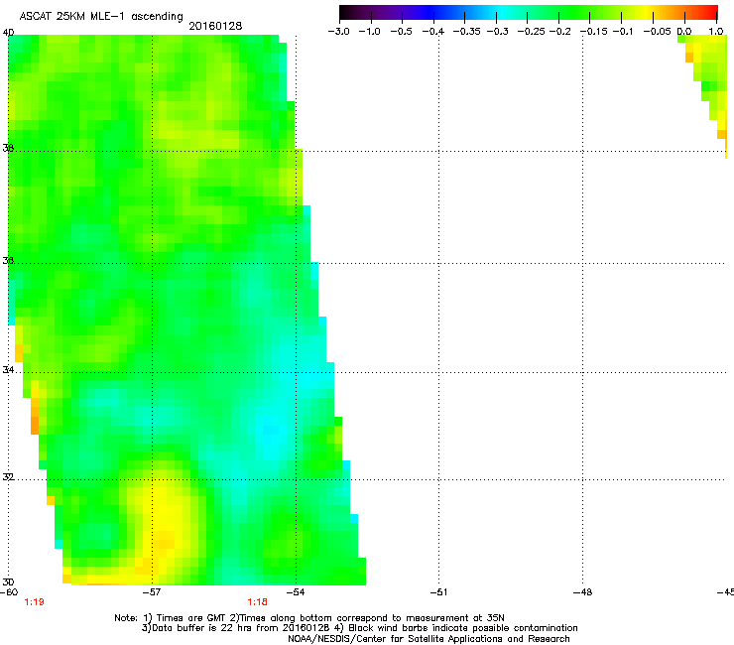734x645 pixels.
Task: Click the longitude label -60
Action: [x=9, y=592]
